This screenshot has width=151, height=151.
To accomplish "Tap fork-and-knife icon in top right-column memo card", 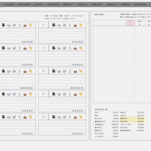I will (x=70, y=25).
